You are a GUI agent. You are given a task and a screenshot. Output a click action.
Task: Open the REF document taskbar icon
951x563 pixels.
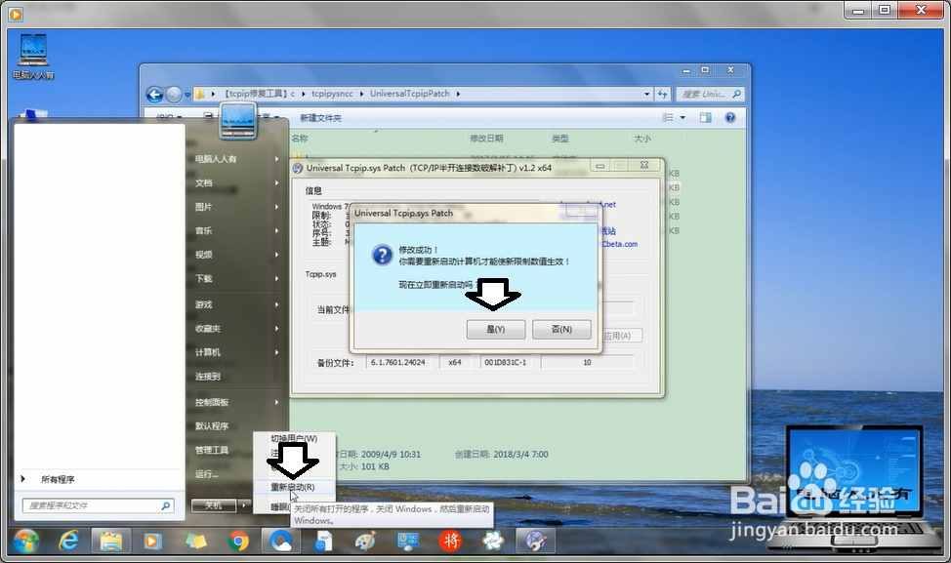click(x=323, y=541)
